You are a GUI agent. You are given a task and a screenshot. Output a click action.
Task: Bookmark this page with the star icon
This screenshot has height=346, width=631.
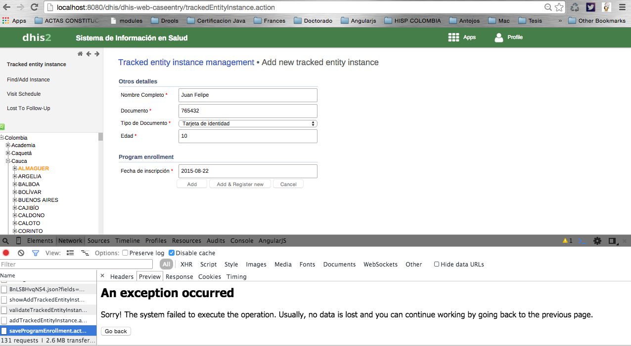click(x=559, y=7)
